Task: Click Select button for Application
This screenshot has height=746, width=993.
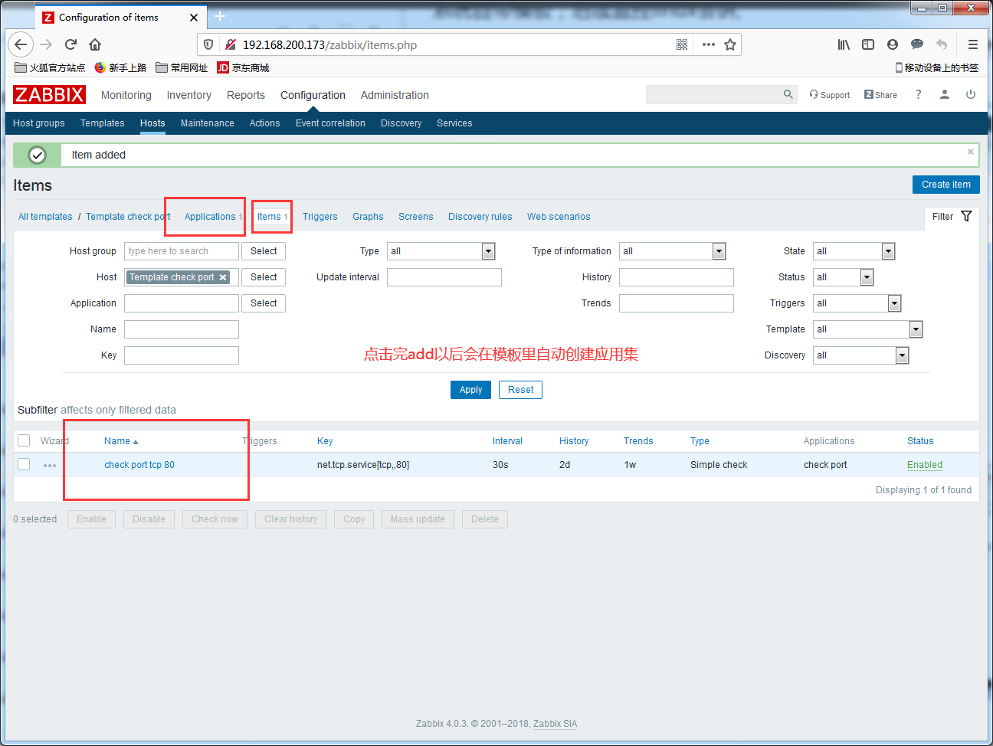Action: click(264, 303)
